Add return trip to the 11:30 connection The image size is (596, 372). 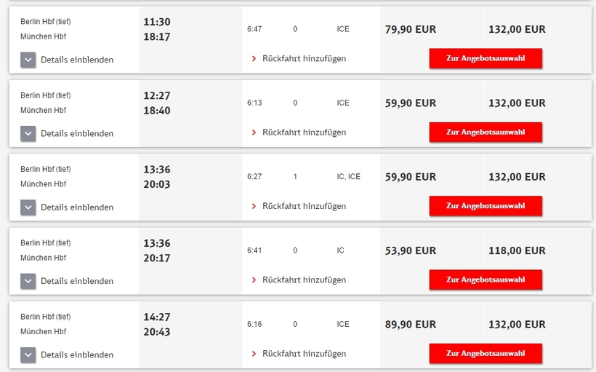299,59
